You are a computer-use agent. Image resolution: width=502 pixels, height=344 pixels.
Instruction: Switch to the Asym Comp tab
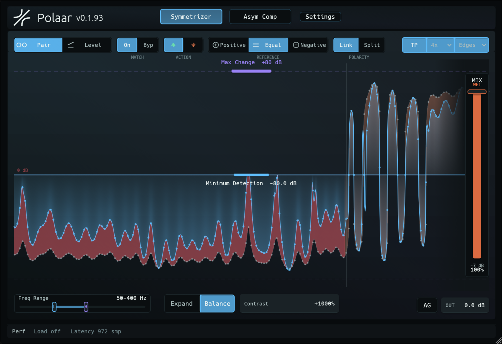[260, 17]
